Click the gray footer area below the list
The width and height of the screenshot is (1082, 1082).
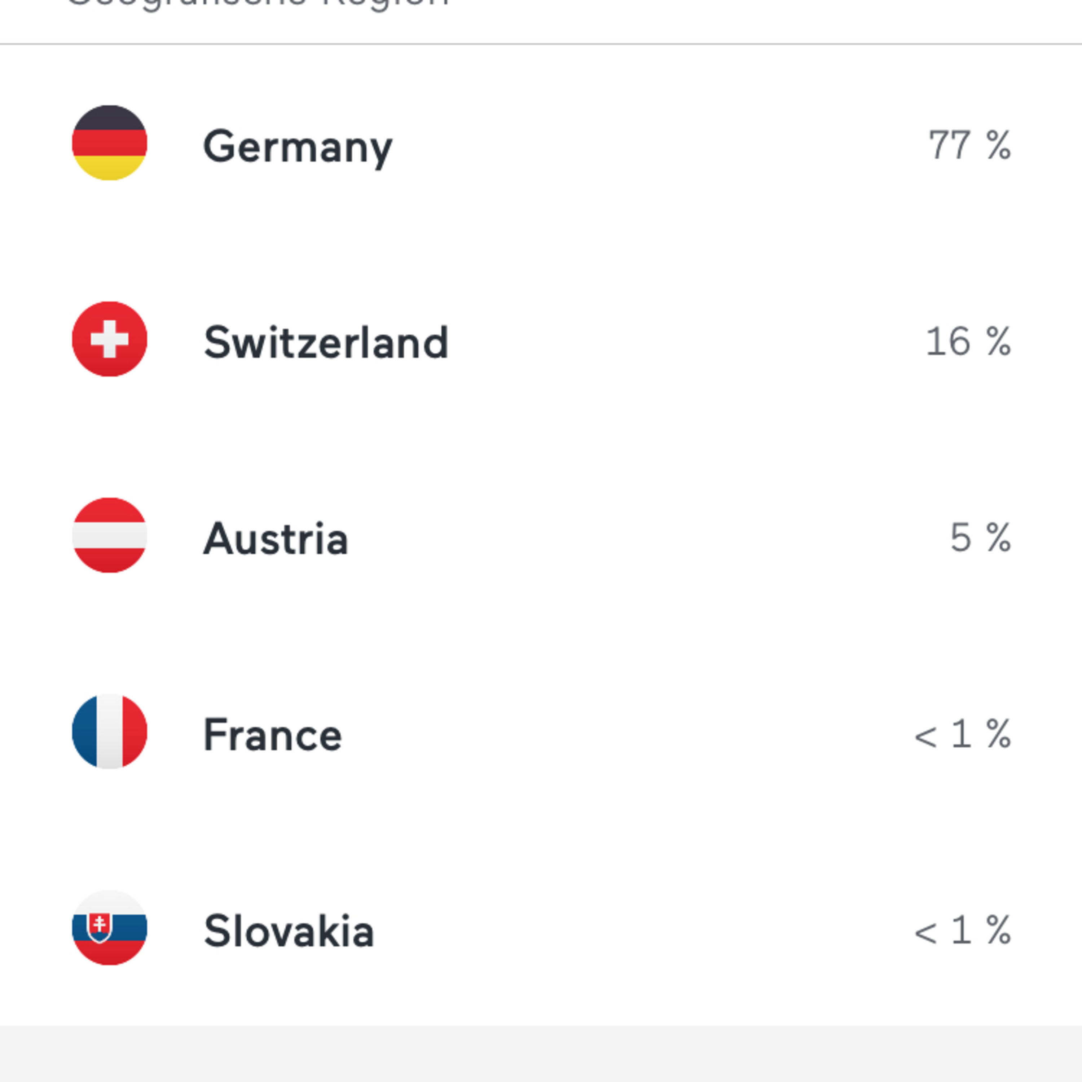pyautogui.click(x=541, y=1054)
